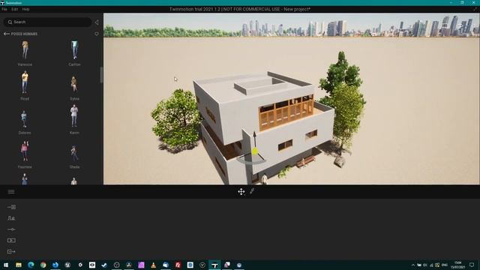Collapse the library panel with the triangle arrow
The width and height of the screenshot is (480, 270).
pos(97,22)
